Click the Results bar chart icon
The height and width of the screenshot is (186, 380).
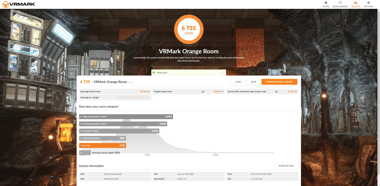tap(355, 3)
